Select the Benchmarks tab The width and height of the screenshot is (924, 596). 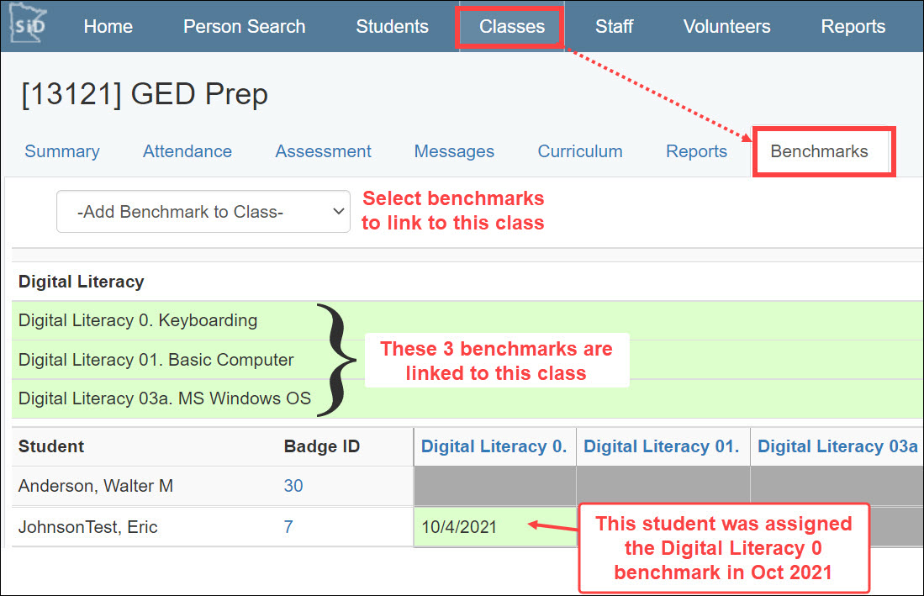coord(822,151)
